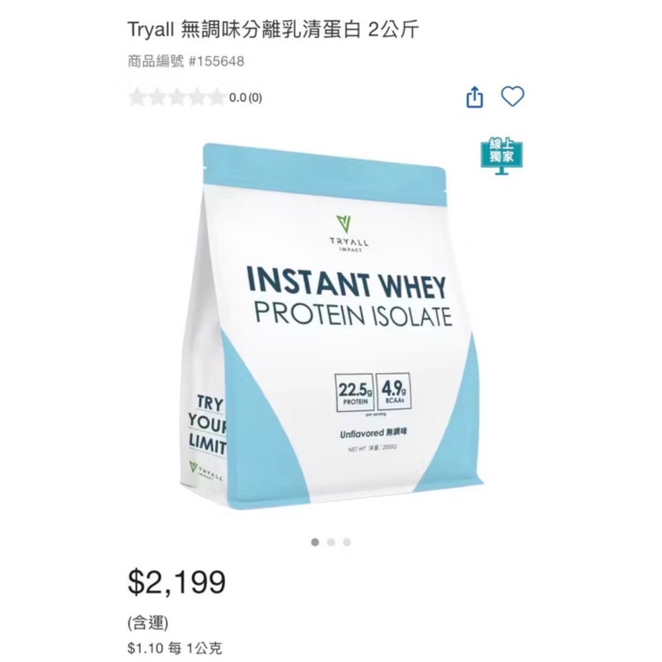Switch to second carousel image dot
The image size is (662, 662).
[331, 542]
